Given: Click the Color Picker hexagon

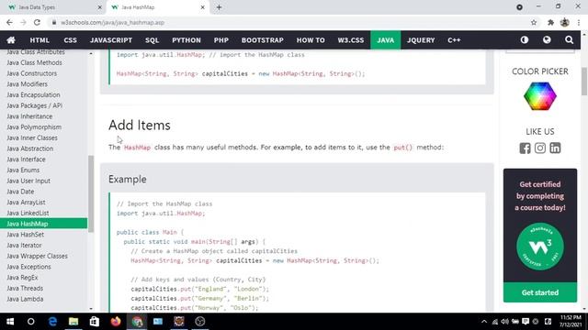Looking at the screenshot, I should [540, 96].
